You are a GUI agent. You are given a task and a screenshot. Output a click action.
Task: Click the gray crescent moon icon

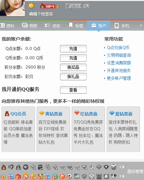92,167
